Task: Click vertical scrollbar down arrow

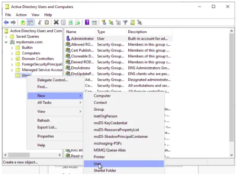Action: (232, 155)
